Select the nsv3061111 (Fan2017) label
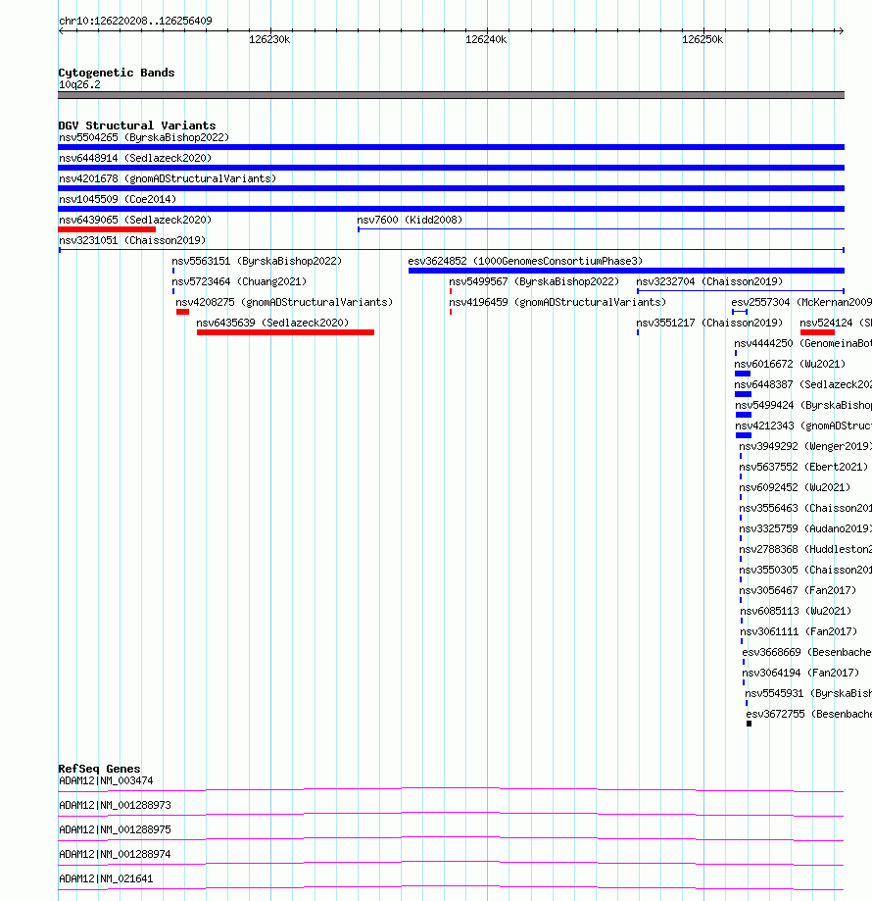 [x=799, y=632]
